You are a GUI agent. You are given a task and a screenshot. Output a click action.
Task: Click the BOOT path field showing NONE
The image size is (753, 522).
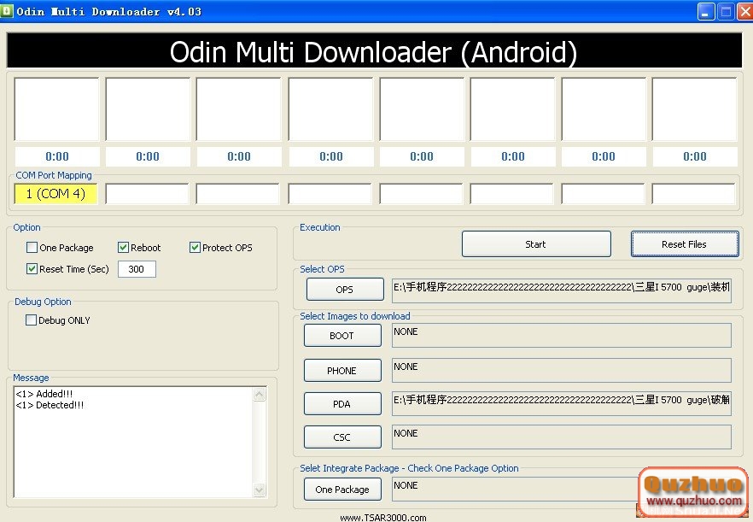pos(562,336)
